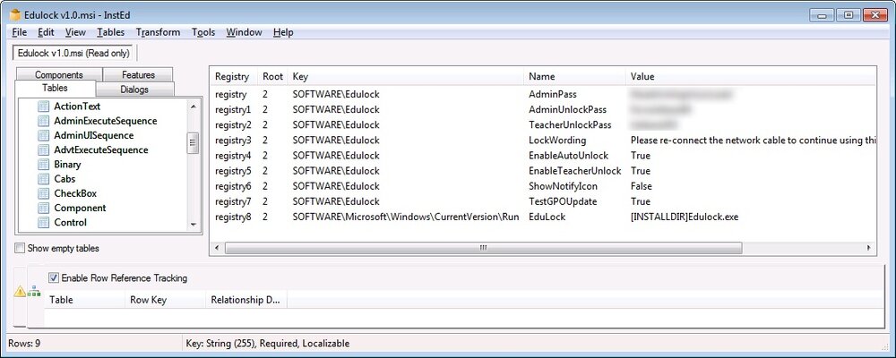Click the Rows: 9 status bar entry
The image size is (896, 358).
pyautogui.click(x=24, y=344)
